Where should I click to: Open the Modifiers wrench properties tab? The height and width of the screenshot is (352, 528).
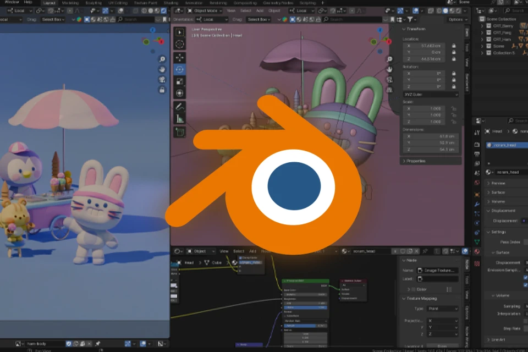coord(477,204)
